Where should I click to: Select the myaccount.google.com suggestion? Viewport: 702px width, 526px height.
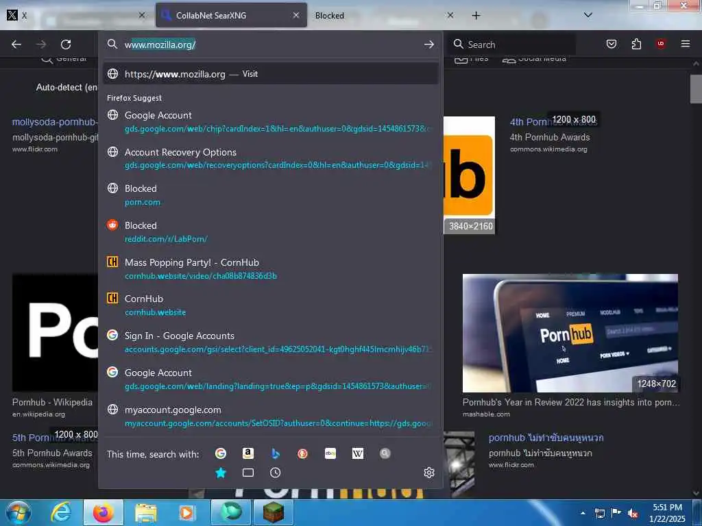(x=270, y=416)
